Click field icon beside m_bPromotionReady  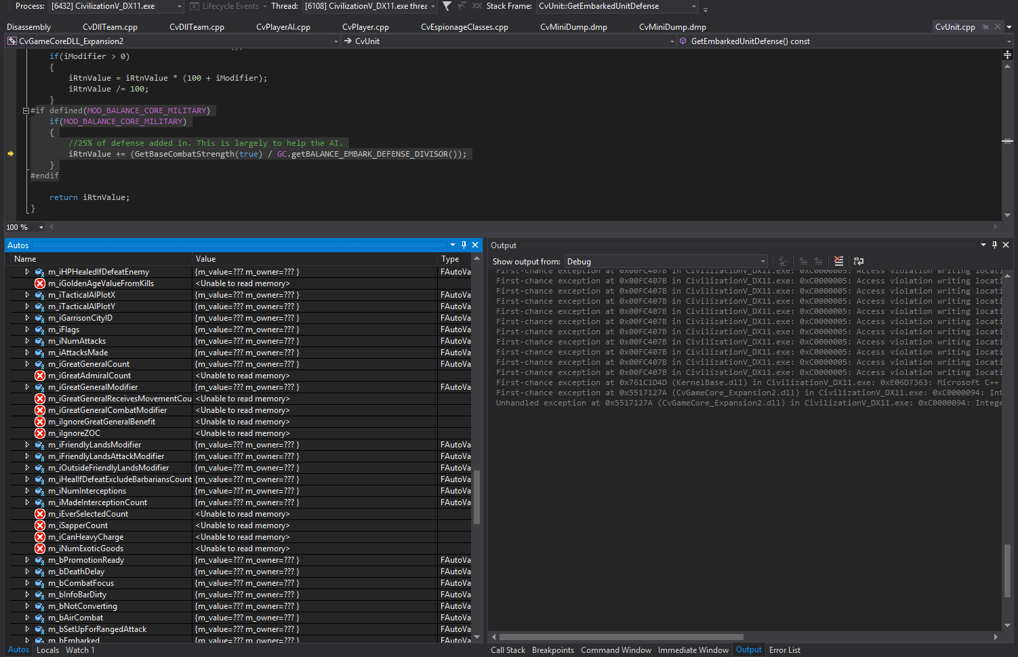pyautogui.click(x=40, y=560)
